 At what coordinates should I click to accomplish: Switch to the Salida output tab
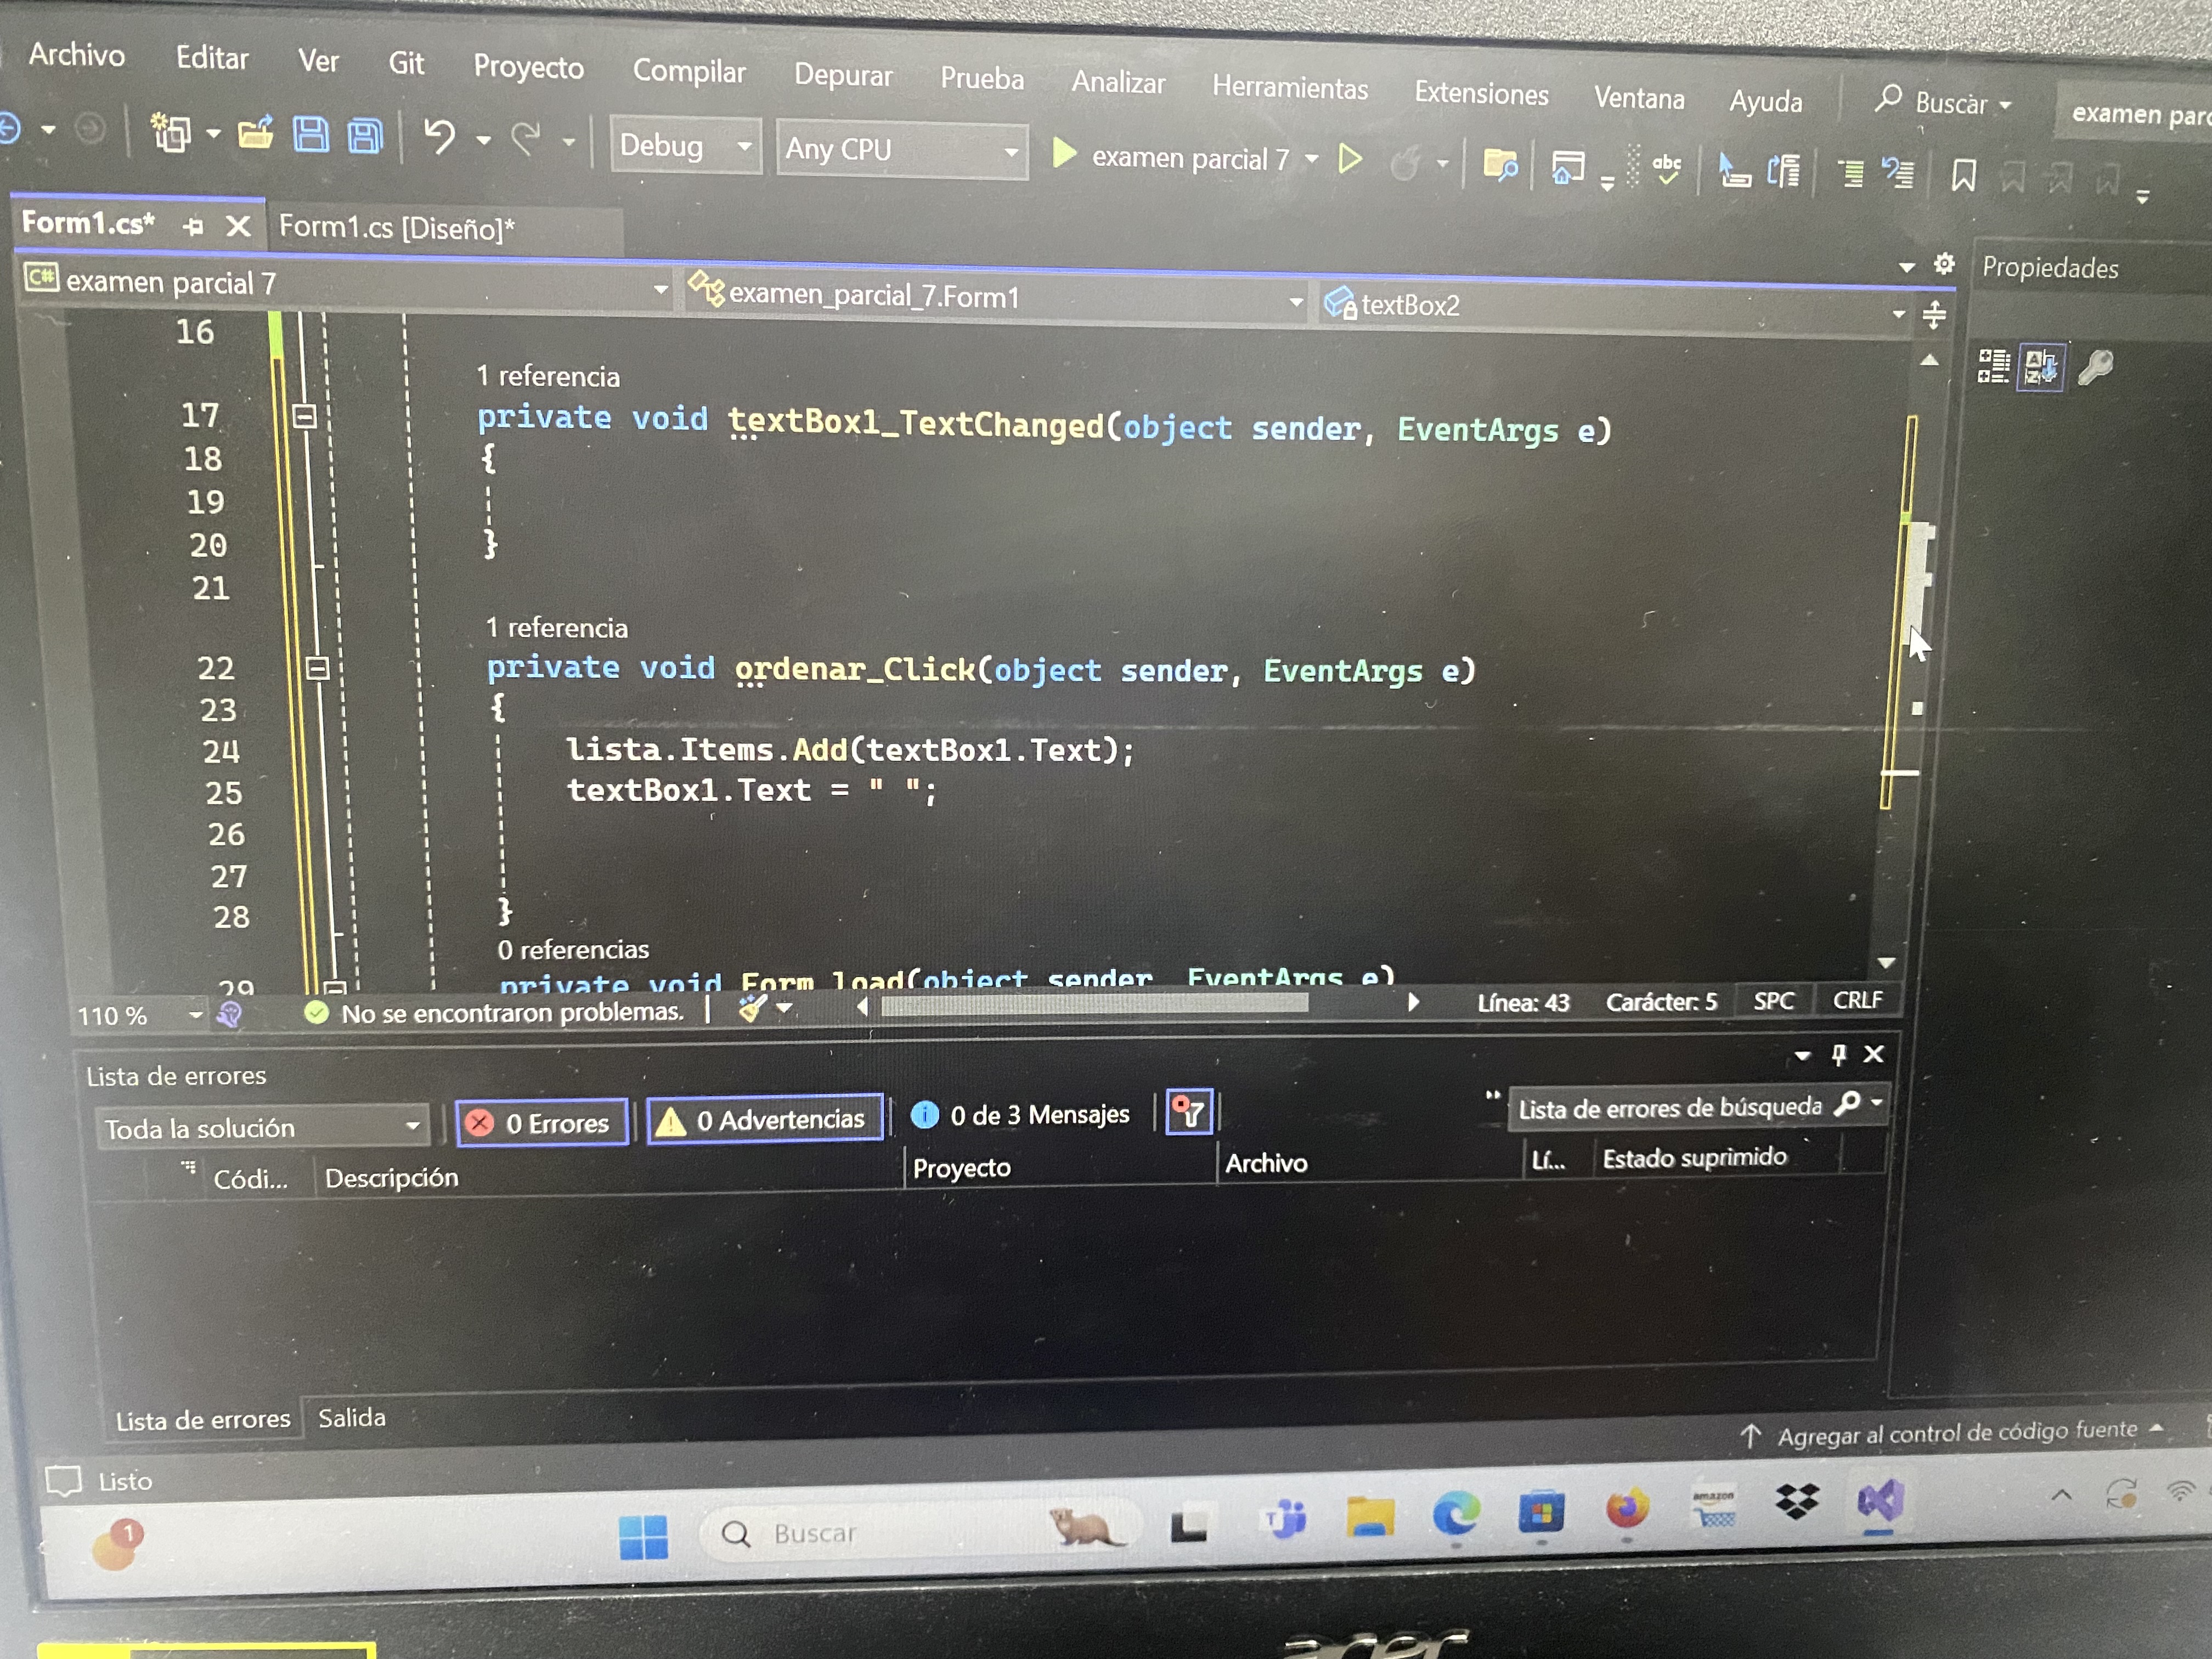pos(351,1418)
